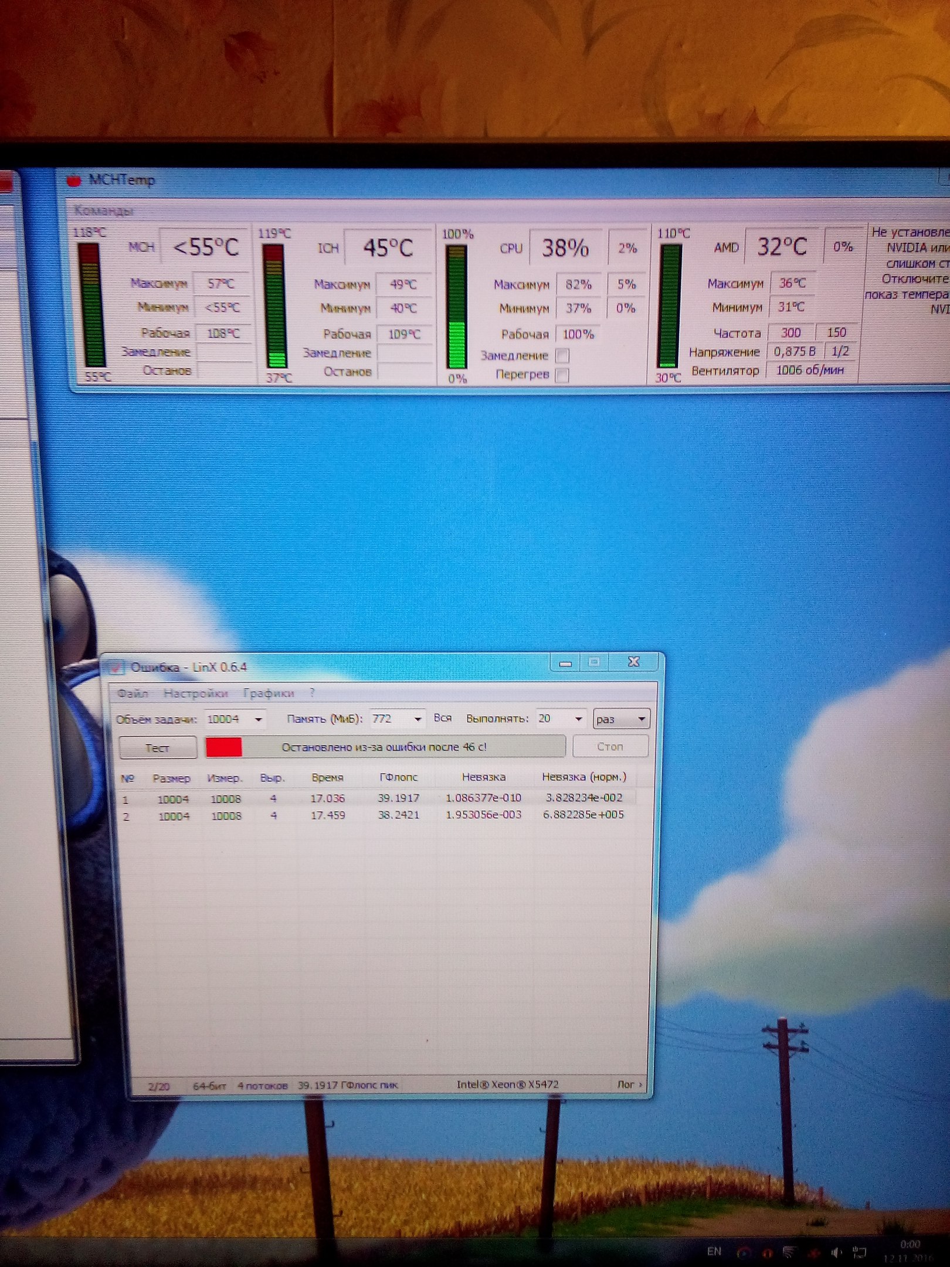Click the ICH current temperature 45°C

[x=388, y=248]
